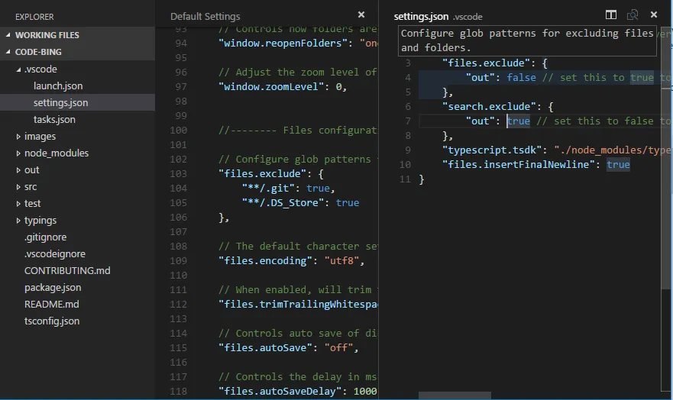This screenshot has height=400, width=673.
Task: Click the horizontal scrollbar in settings.json editor
Action: click(x=455, y=395)
